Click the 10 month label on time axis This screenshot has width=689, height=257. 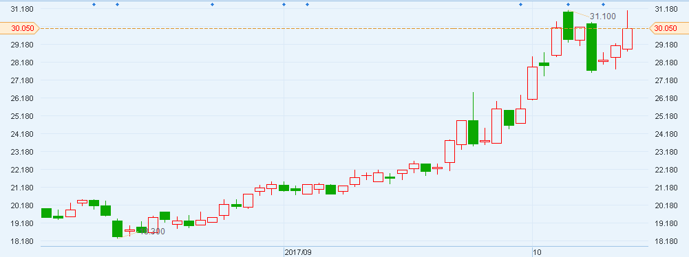[x=536, y=253]
